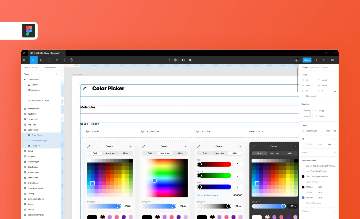Open Pen tool options arrow
The width and height of the screenshot is (360, 219).
point(60,60)
